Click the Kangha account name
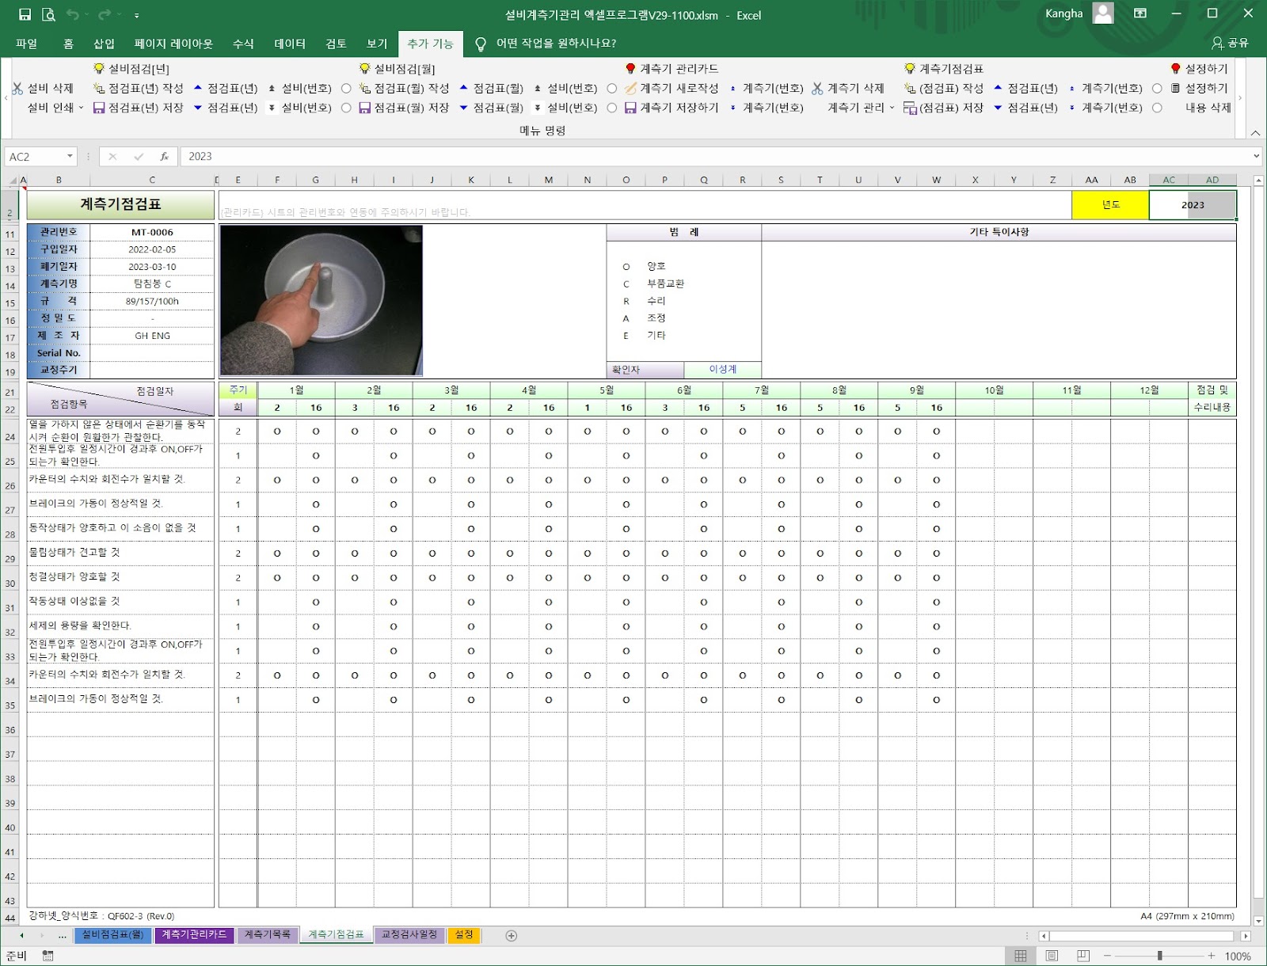Viewport: 1267px width, 966px height. pos(1063,13)
